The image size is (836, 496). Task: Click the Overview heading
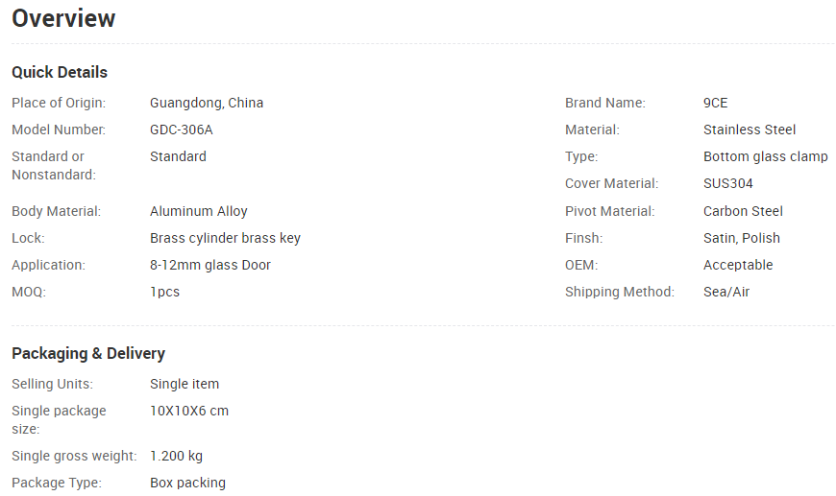tap(63, 18)
